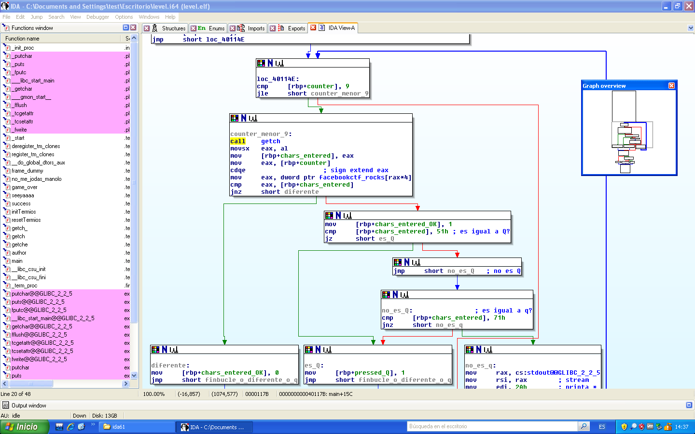Close the Enums tab
This screenshot has height=434, width=695.
coord(193,28)
